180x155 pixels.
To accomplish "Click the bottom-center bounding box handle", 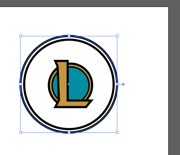I will point(69,132).
